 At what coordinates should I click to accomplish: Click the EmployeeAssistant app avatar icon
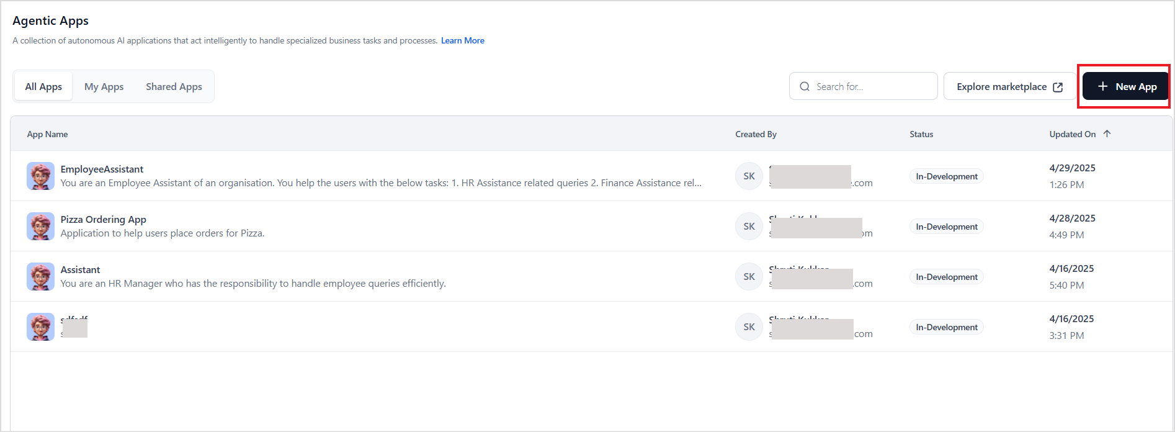[x=40, y=176]
